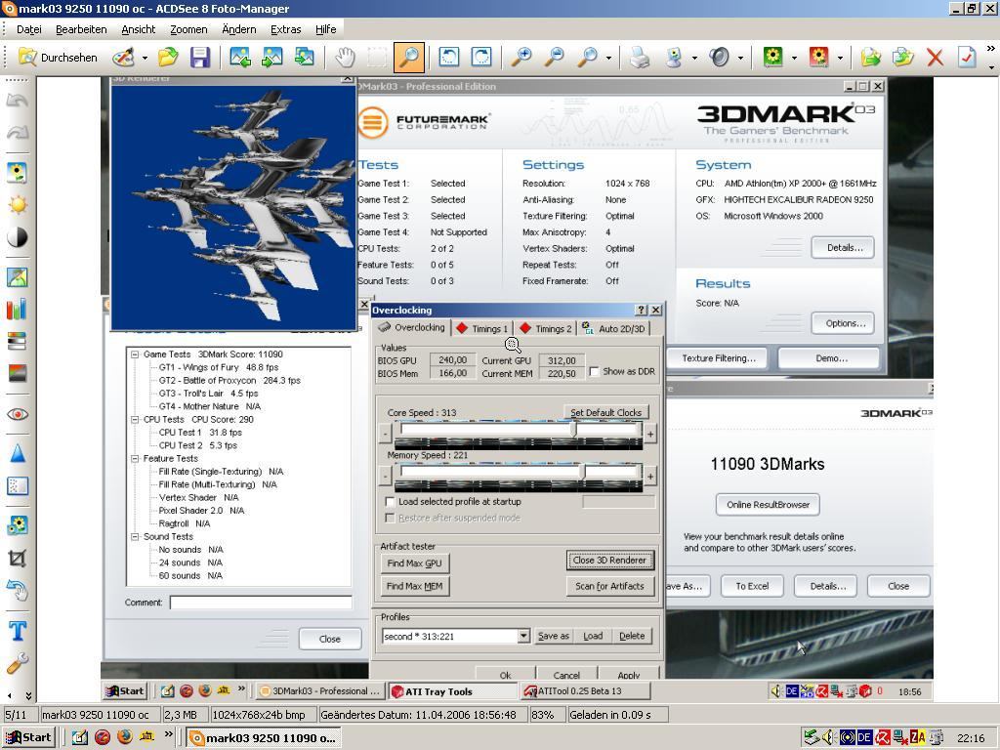Screen dimensions: 1000x750
Task: Click the undo arrow in side toolbar
Action: [18, 101]
